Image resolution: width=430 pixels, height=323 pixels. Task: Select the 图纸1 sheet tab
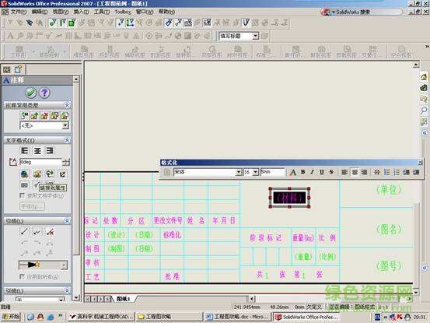click(123, 299)
